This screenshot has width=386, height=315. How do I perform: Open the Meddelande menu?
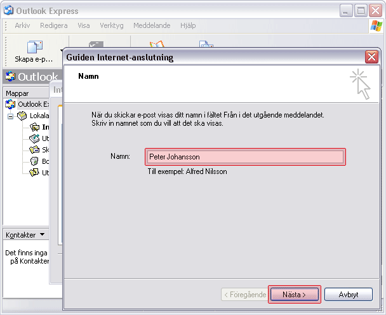pos(150,25)
